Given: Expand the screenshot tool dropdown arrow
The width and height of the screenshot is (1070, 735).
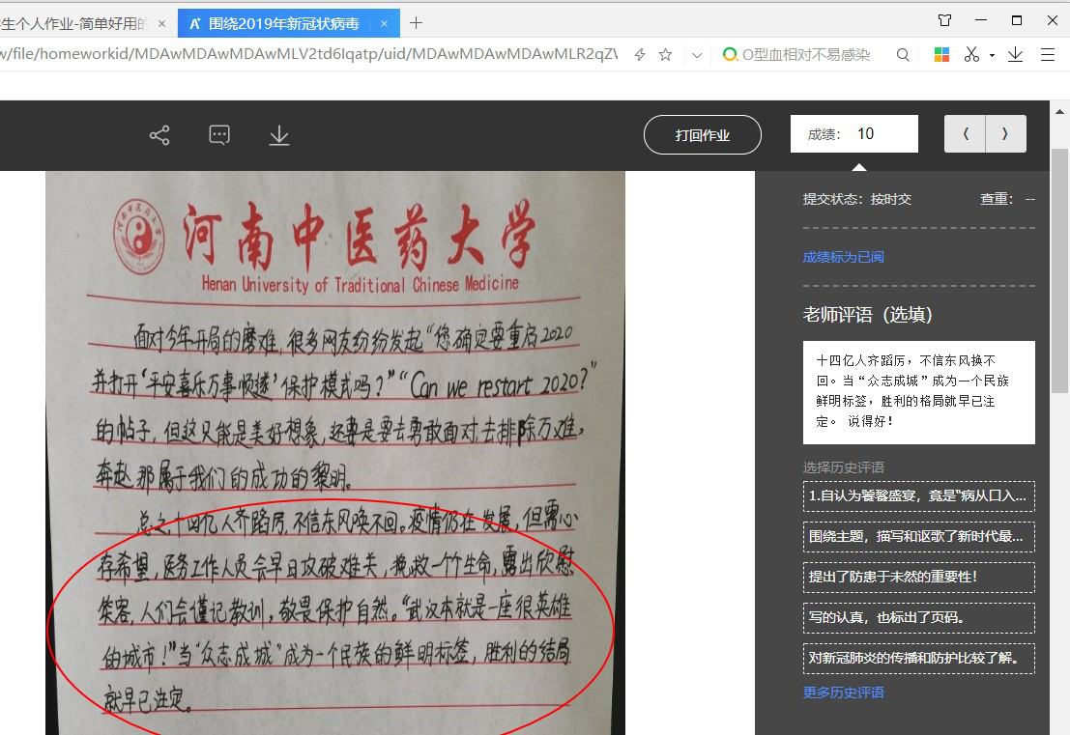Looking at the screenshot, I should tap(992, 56).
